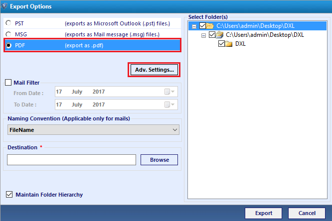The width and height of the screenshot is (332, 221).
Task: Click the open folder icon of root node
Action: tap(210, 26)
